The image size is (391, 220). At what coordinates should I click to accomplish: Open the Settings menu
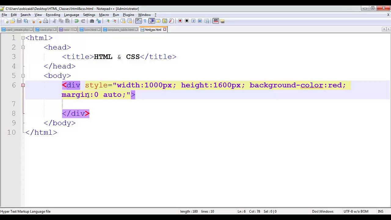[89, 15]
